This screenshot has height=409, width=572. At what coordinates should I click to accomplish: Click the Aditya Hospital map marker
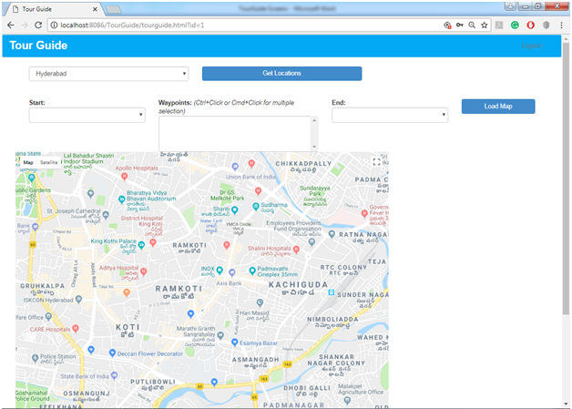(x=144, y=271)
